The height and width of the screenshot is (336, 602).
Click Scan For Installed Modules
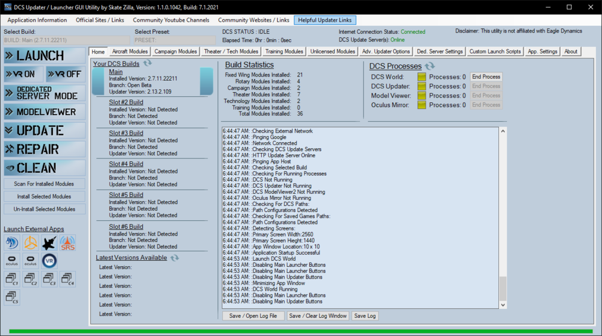44,184
